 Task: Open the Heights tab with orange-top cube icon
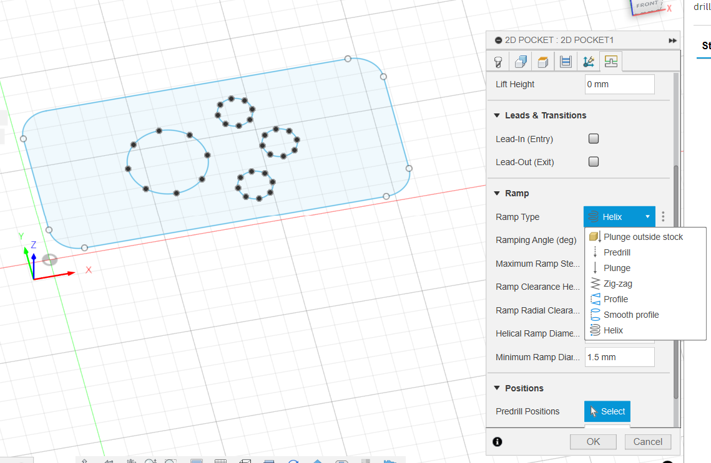[x=543, y=62]
